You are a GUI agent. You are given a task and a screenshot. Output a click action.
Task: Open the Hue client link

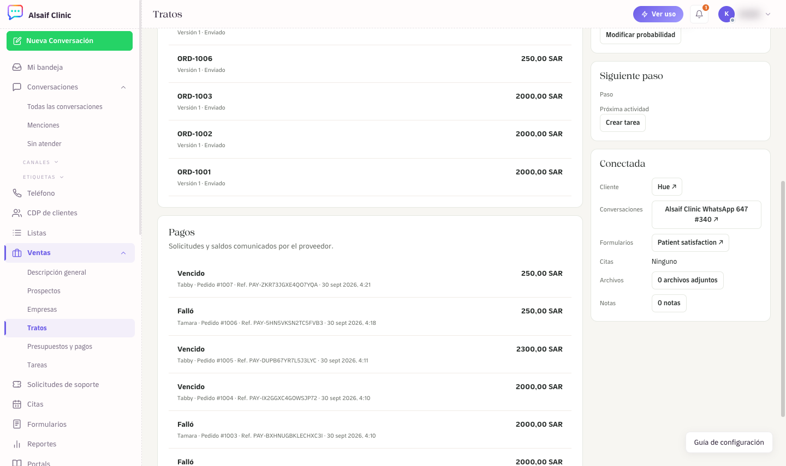[667, 187]
